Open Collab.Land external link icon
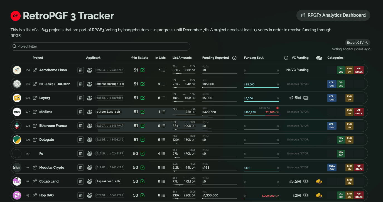This screenshot has height=202, width=383. (35, 181)
